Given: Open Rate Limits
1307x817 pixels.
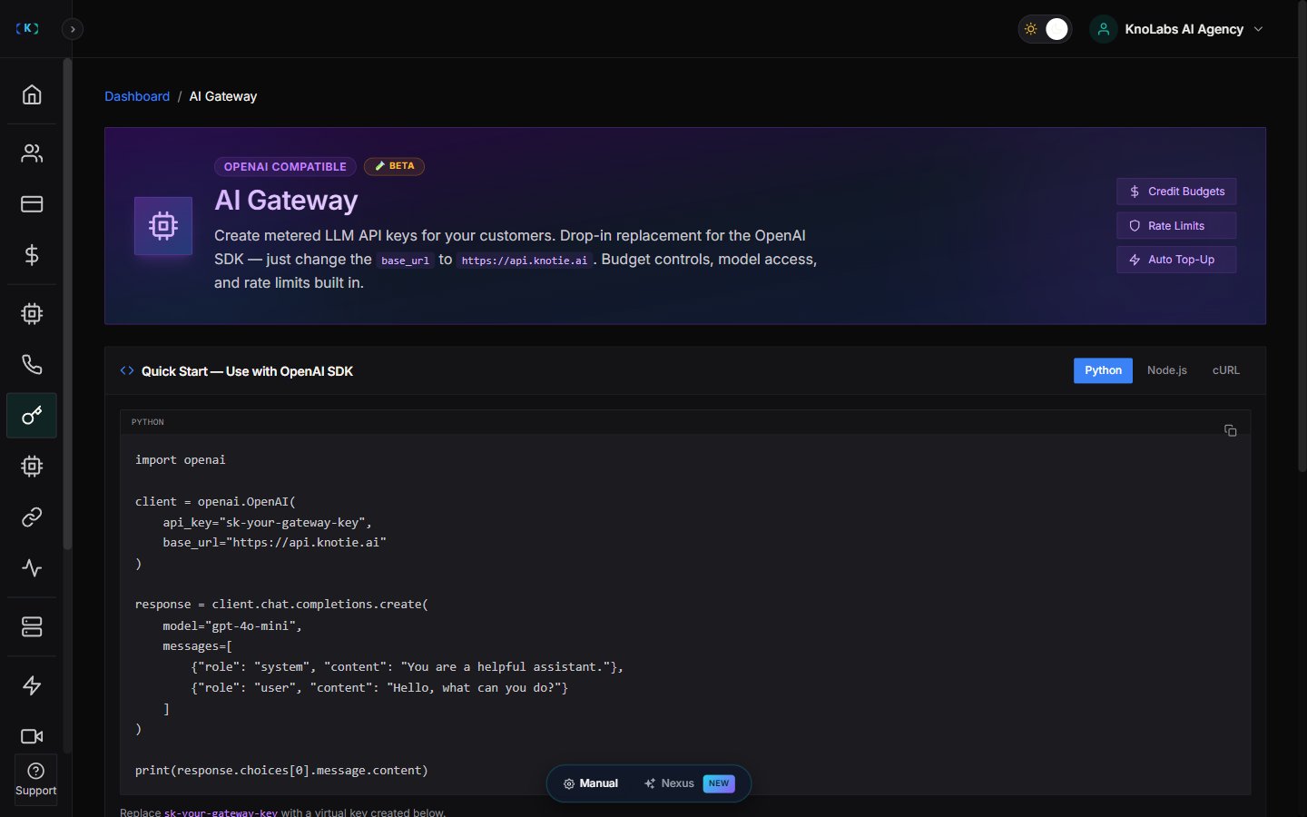Looking at the screenshot, I should (1176, 226).
